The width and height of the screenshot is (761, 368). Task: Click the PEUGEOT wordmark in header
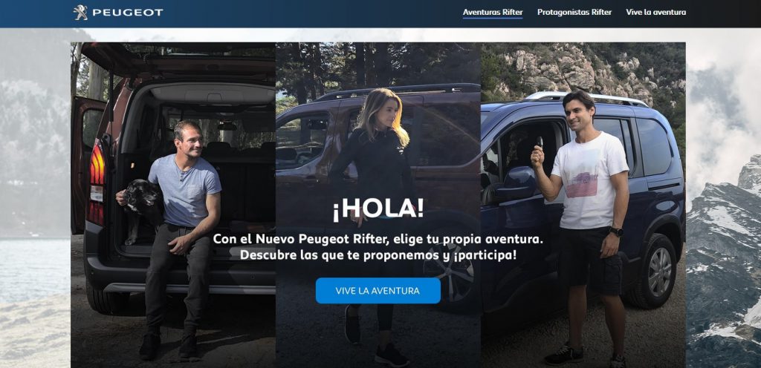[128, 13]
